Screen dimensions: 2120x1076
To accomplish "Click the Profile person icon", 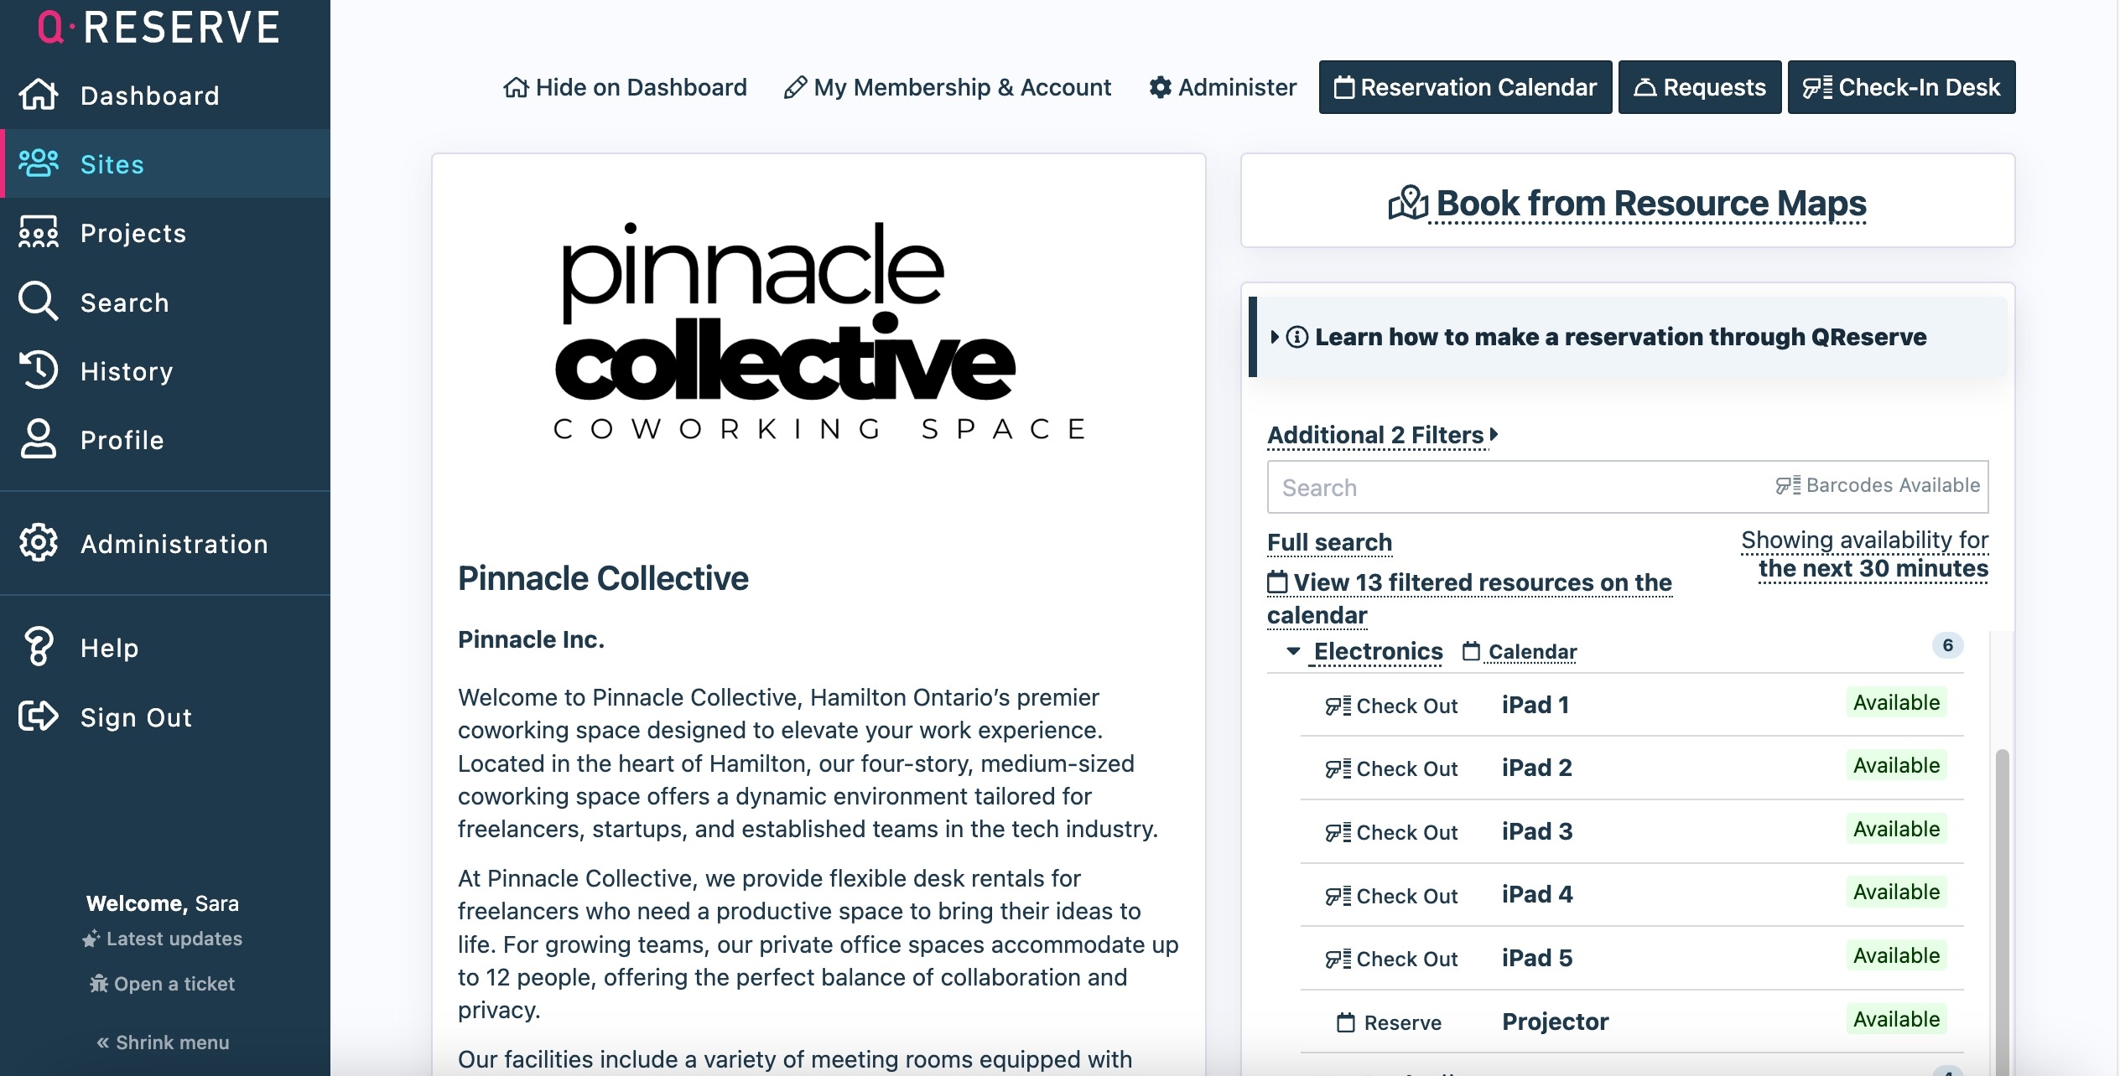I will pos(39,439).
